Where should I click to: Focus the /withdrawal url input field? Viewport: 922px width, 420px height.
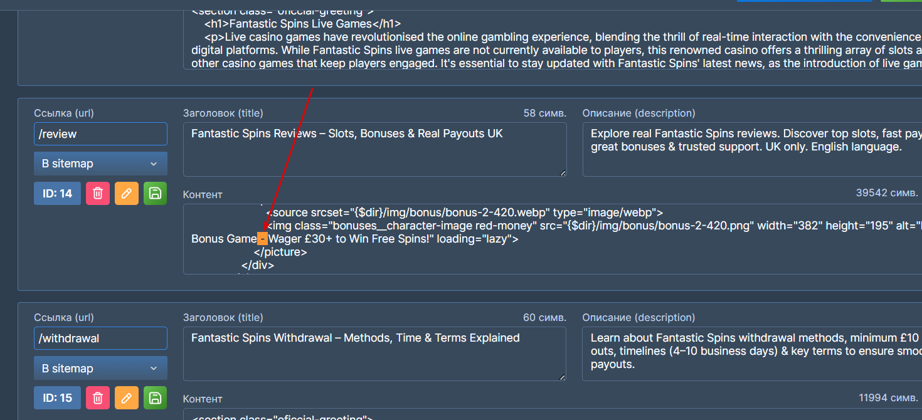click(100, 339)
